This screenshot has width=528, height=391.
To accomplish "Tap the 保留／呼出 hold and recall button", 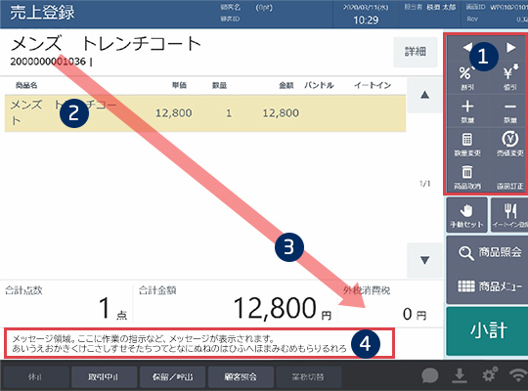I will 172,377.
